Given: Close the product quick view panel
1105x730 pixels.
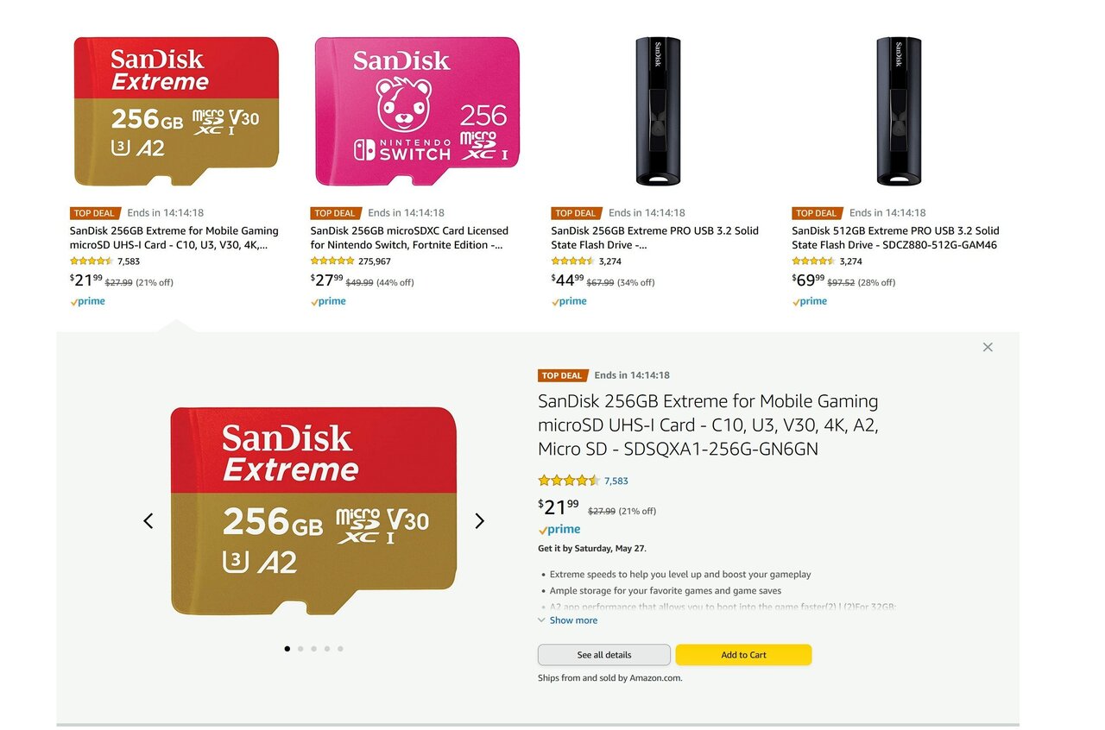Looking at the screenshot, I should coord(988,347).
